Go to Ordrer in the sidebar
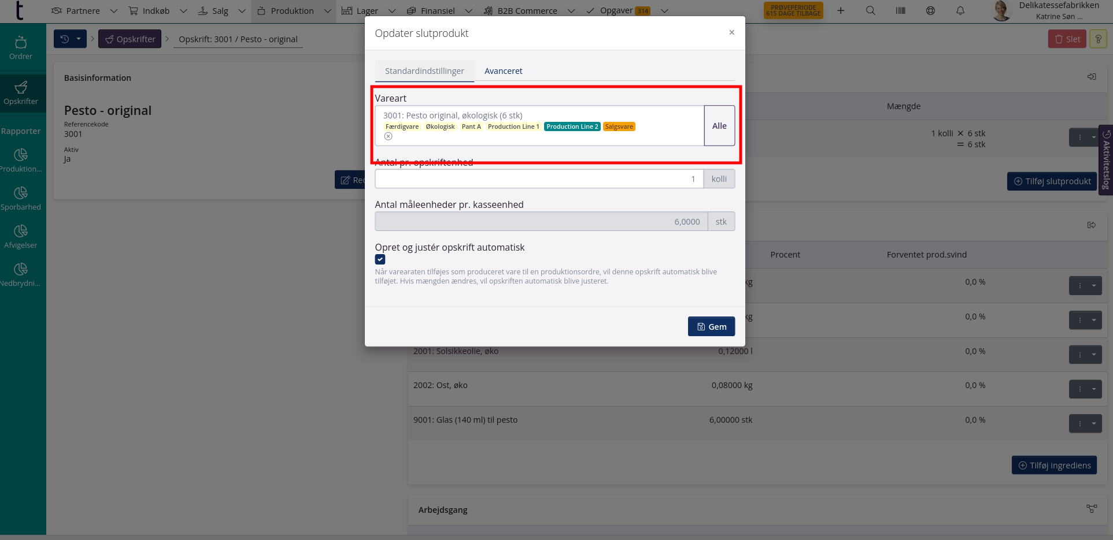 [21, 47]
